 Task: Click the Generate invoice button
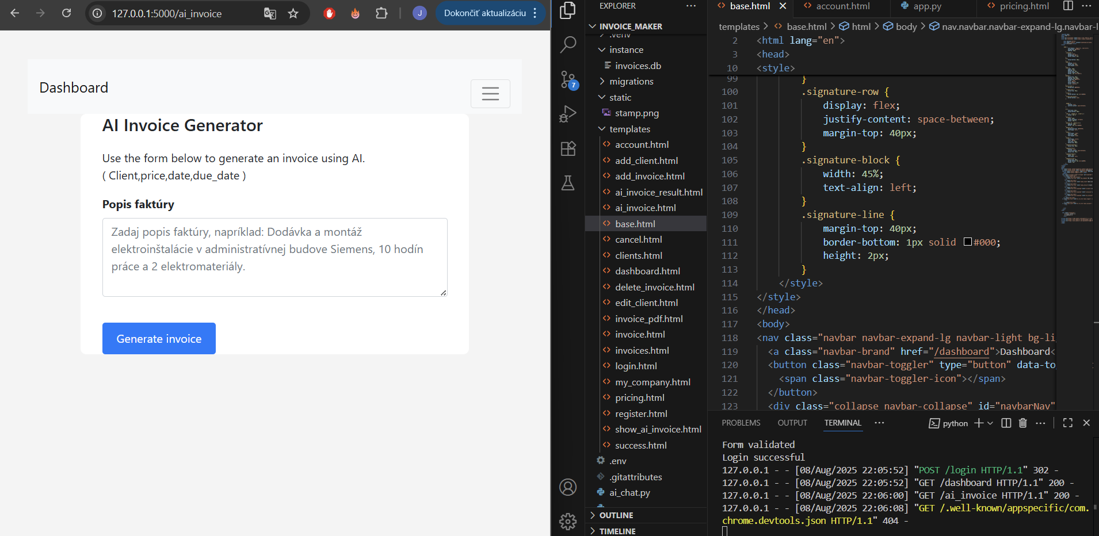pos(159,339)
